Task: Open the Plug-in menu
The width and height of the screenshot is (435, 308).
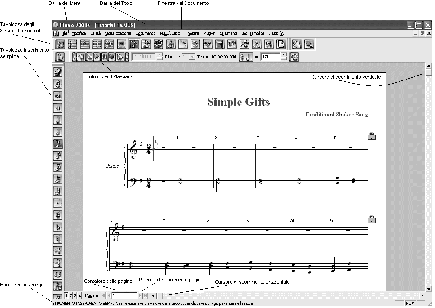Action: click(x=209, y=33)
